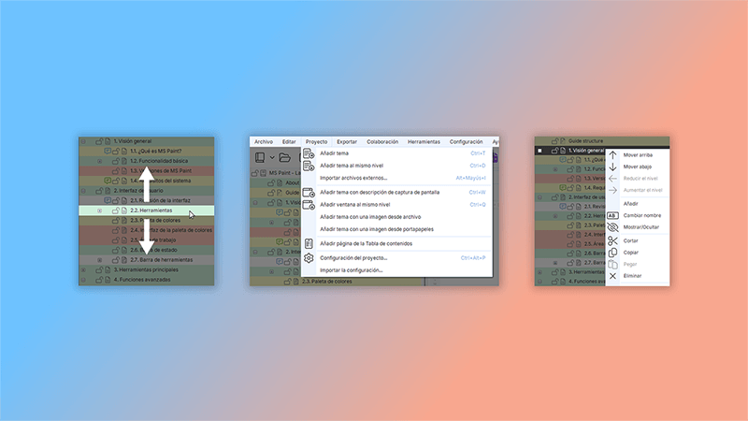Image resolution: width=748 pixels, height=421 pixels.
Task: Click Copiar in the context menu
Action: coord(632,253)
